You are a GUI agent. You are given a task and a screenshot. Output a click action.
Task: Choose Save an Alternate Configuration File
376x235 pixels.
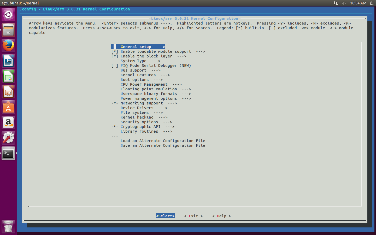[x=163, y=145]
